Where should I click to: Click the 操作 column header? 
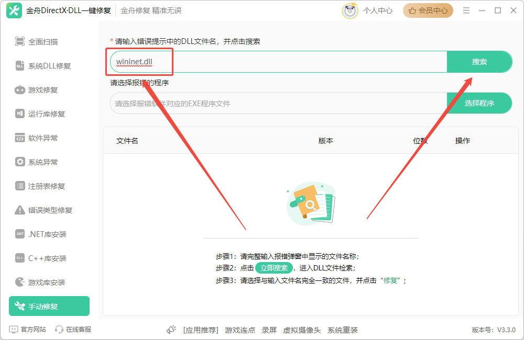tap(463, 141)
